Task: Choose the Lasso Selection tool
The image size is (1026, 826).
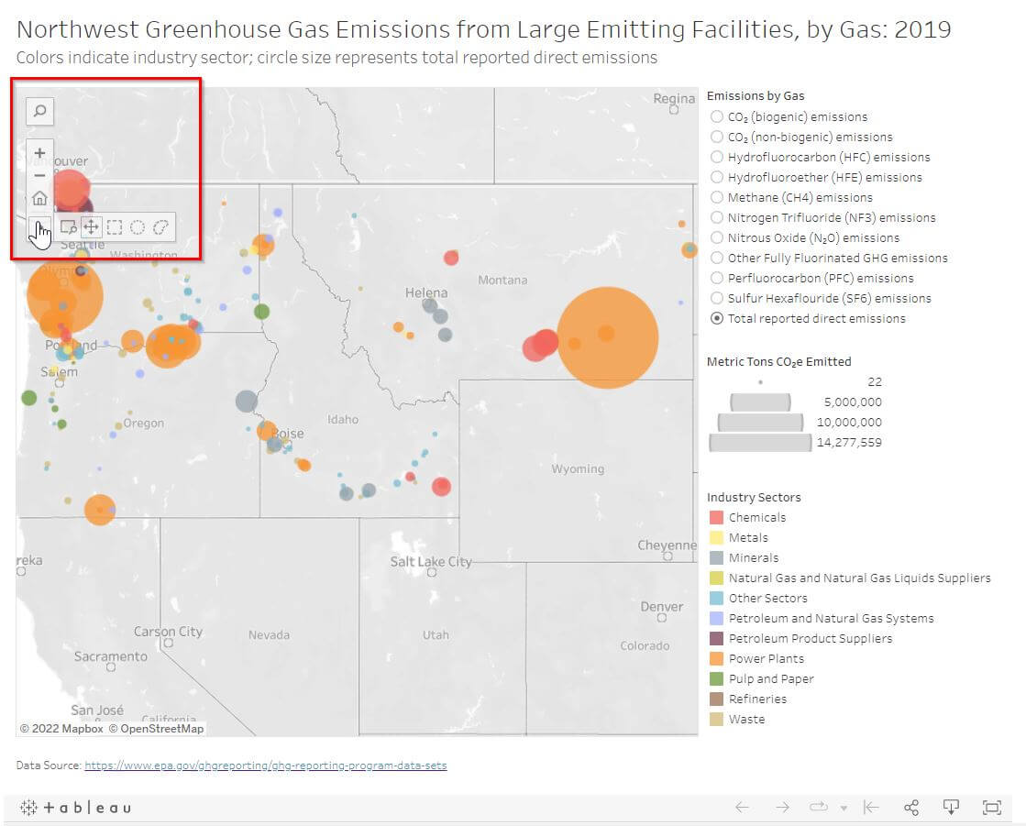Action: click(x=160, y=227)
